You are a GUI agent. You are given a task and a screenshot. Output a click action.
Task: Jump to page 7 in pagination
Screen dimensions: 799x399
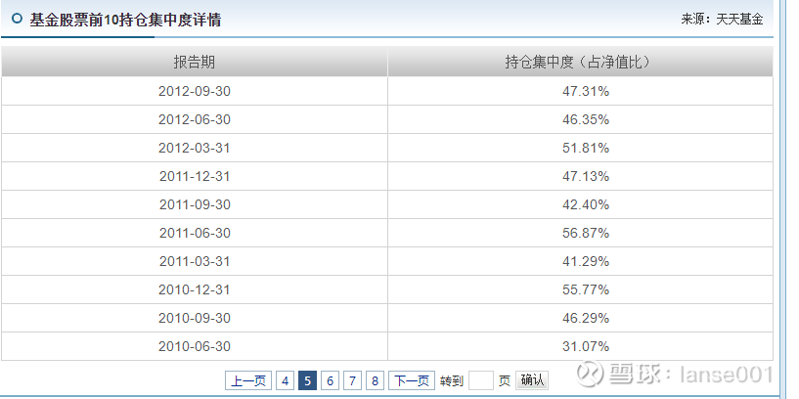353,380
